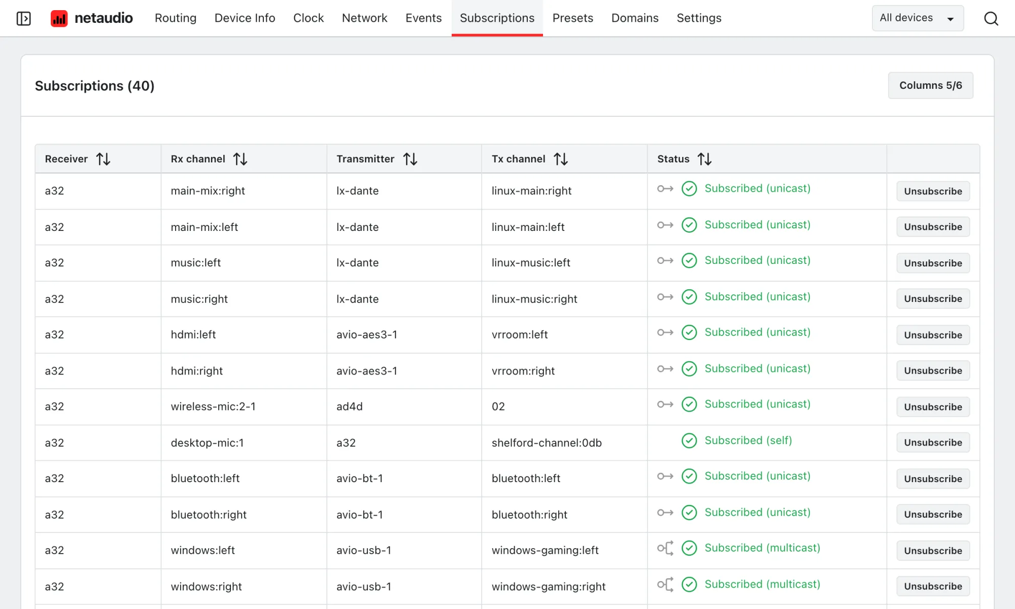Unsubscribe the main-mix:left channel

933,227
